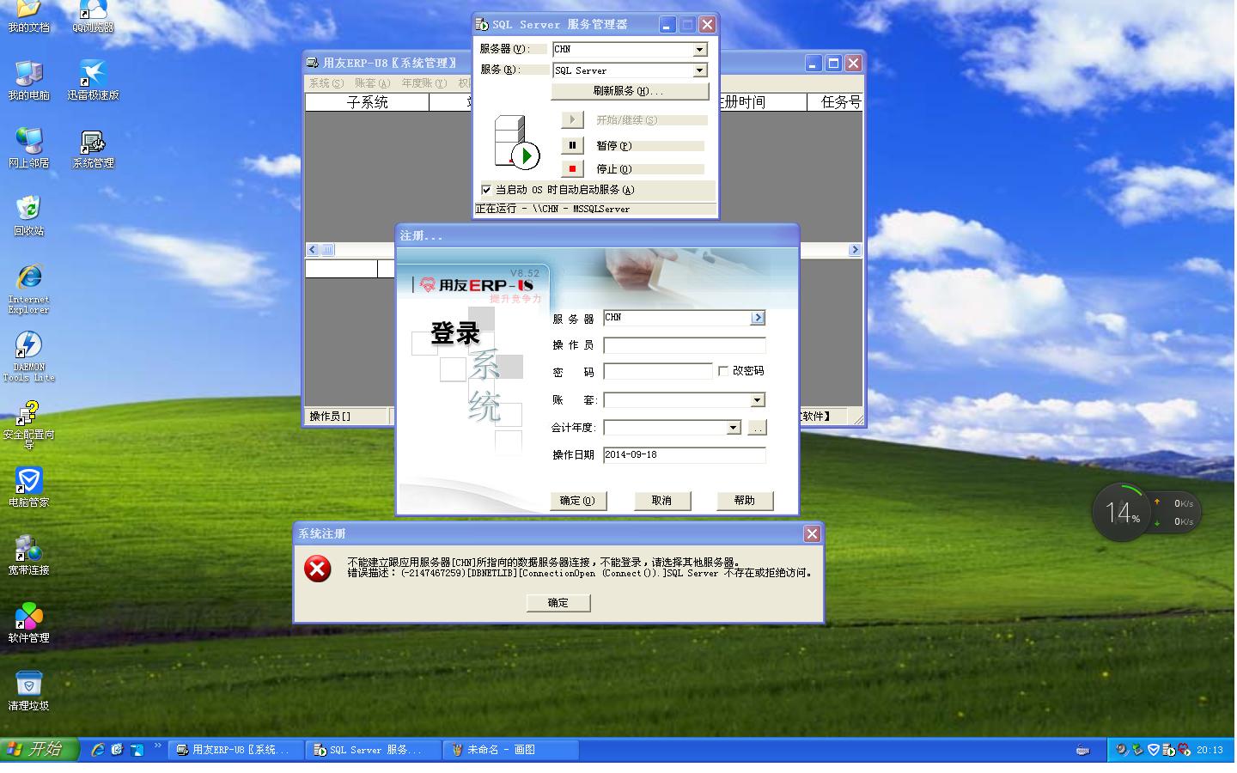
Task: Click the 子系统 column header
Action: [368, 102]
